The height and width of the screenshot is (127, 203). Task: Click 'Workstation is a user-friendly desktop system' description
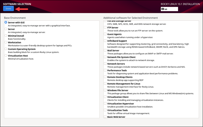coord(40,46)
